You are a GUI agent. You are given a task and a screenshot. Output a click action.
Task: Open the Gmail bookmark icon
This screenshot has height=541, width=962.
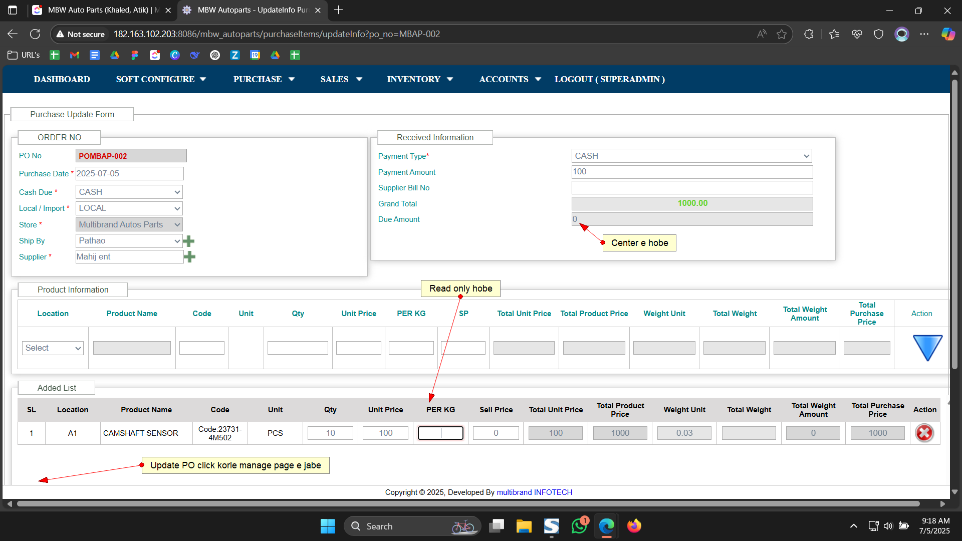75,55
